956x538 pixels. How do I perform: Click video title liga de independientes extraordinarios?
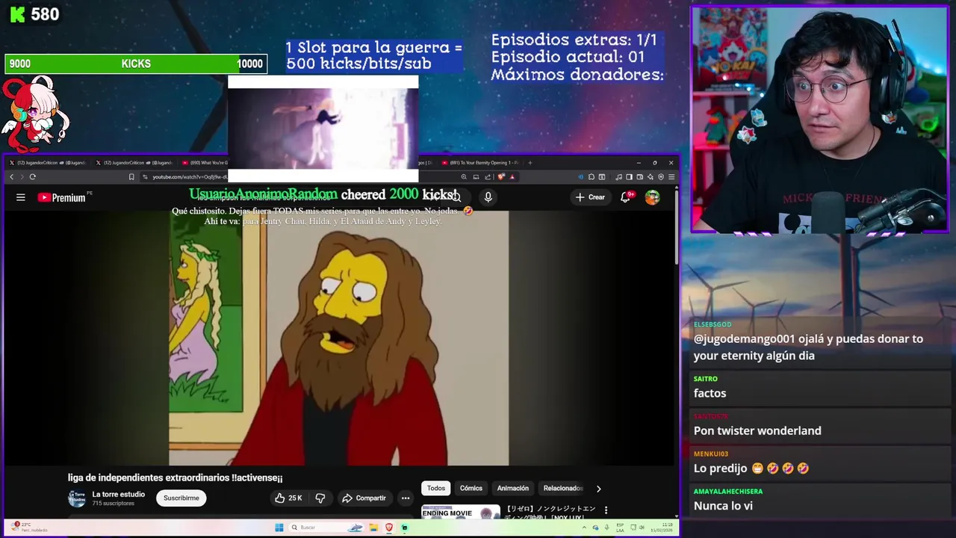click(176, 478)
